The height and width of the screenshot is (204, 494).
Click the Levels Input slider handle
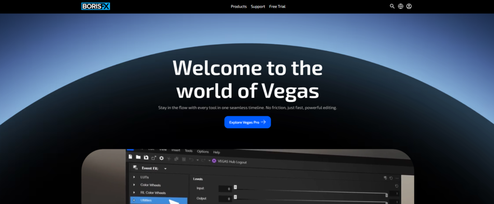[235, 187]
